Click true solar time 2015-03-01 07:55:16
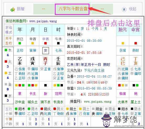The height and width of the screenshot is (129, 145). click(84, 52)
